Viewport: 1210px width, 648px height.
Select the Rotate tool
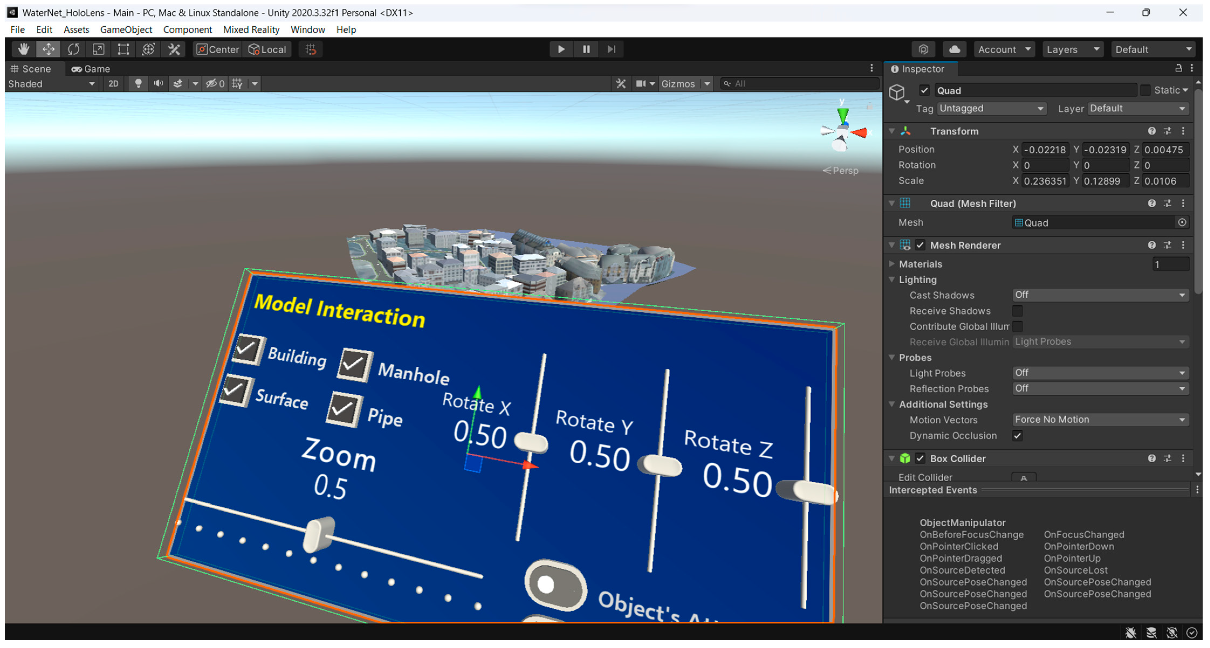pyautogui.click(x=73, y=49)
